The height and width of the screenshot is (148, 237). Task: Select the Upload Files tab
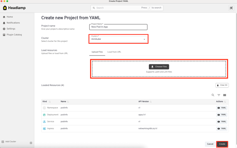(97, 52)
